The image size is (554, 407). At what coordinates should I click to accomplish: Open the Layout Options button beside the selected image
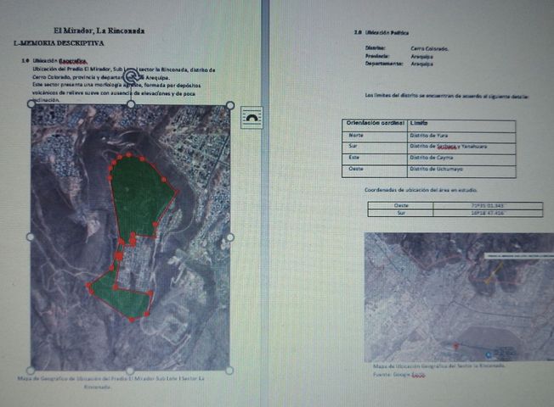[252, 118]
